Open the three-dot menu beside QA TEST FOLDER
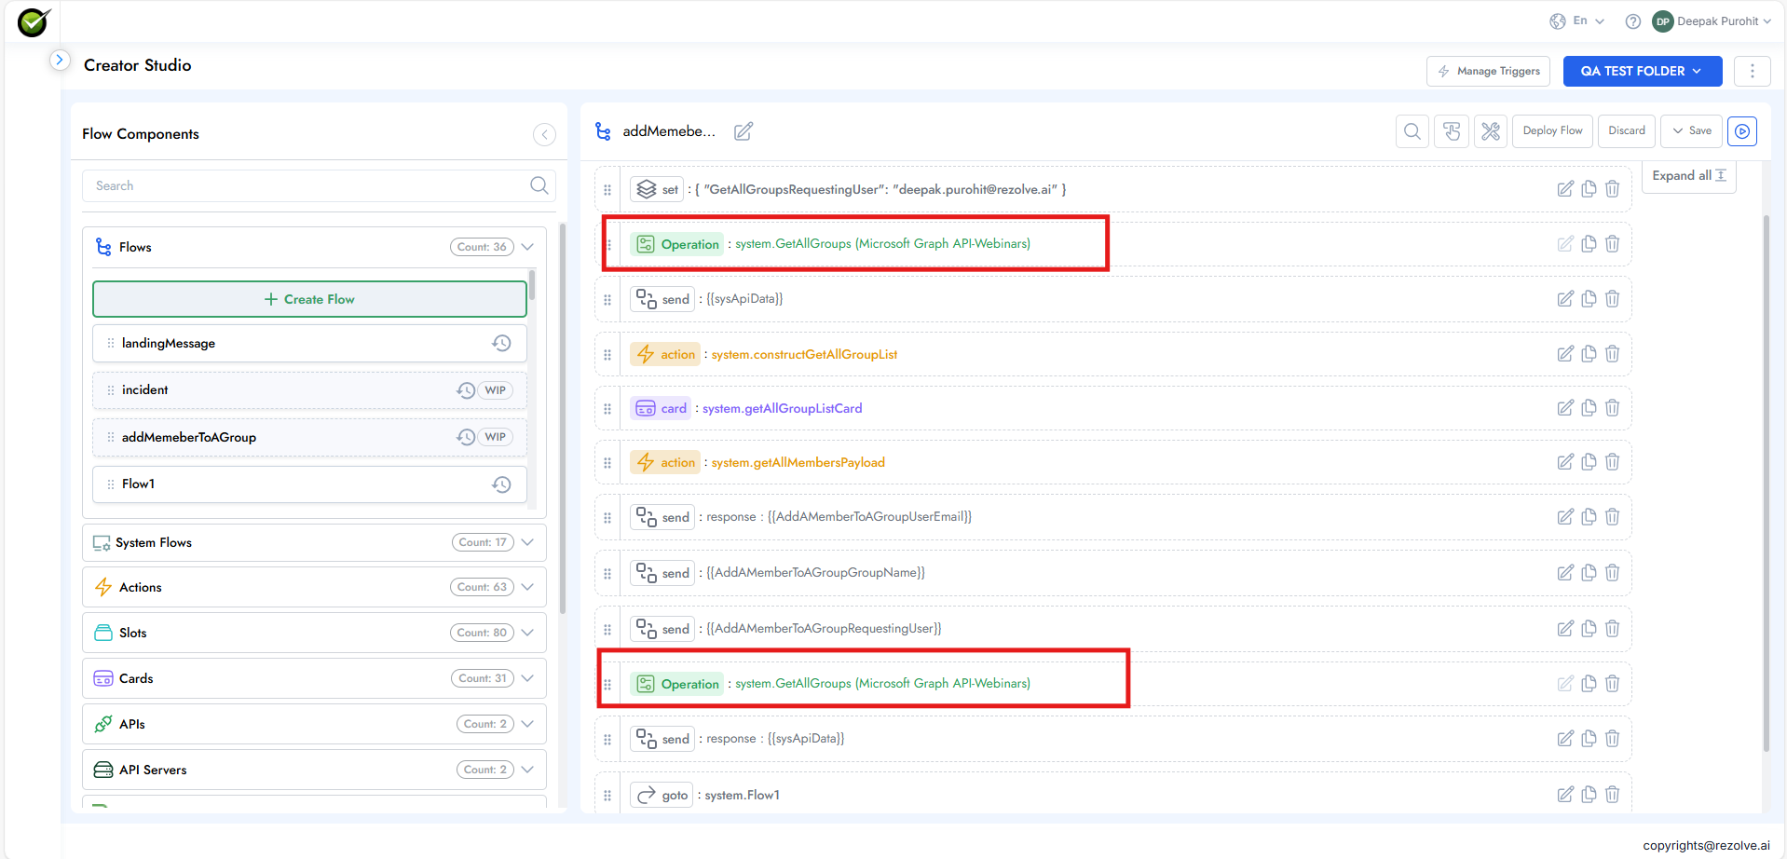Viewport: 1787px width, 859px height. click(1752, 71)
